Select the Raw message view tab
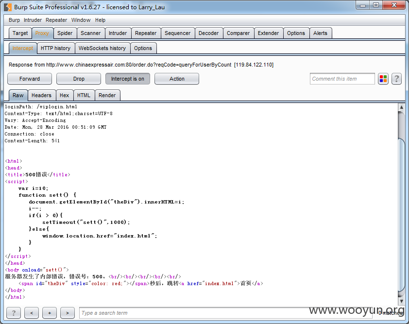The width and height of the screenshot is (409, 324). [x=18, y=95]
